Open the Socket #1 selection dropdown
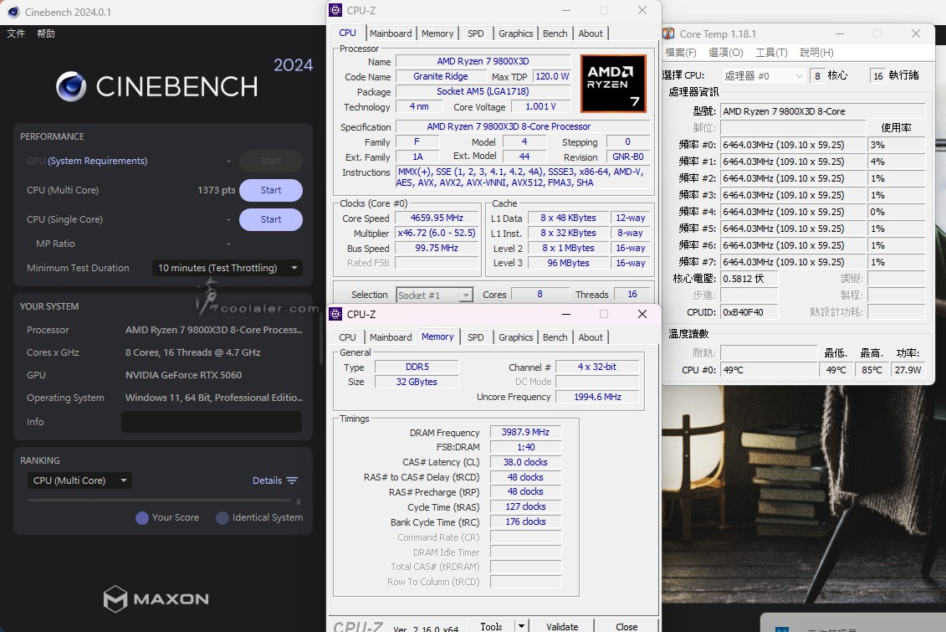The height and width of the screenshot is (632, 946). pyautogui.click(x=434, y=295)
